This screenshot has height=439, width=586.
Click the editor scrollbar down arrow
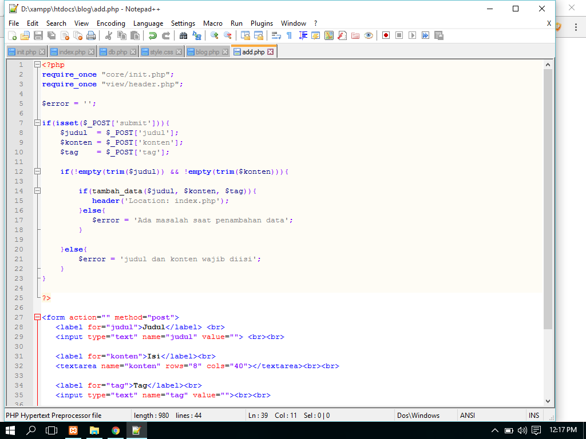[548, 401]
